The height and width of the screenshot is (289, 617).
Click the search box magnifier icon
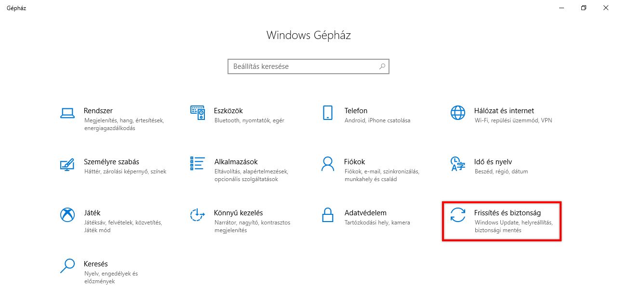(382, 66)
